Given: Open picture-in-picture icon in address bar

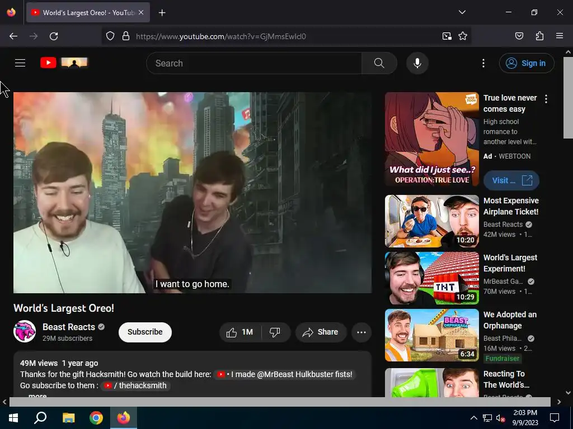Looking at the screenshot, I should 447,36.
